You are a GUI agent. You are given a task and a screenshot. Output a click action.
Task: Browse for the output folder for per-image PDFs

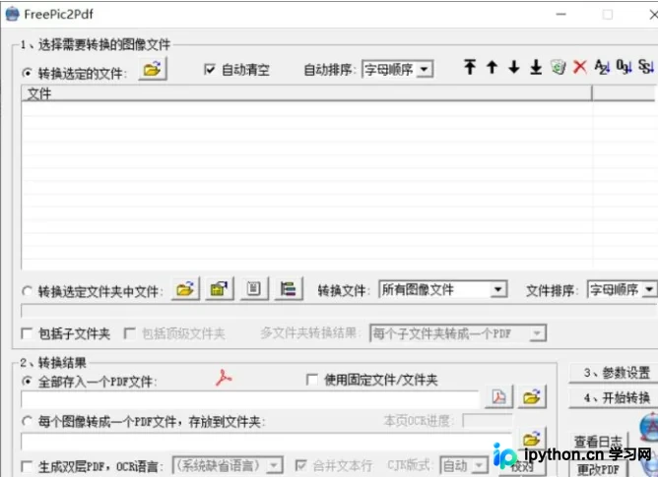pyautogui.click(x=532, y=439)
